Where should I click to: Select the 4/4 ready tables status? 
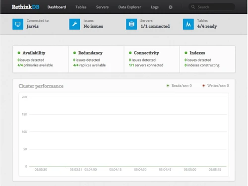pos(207,26)
